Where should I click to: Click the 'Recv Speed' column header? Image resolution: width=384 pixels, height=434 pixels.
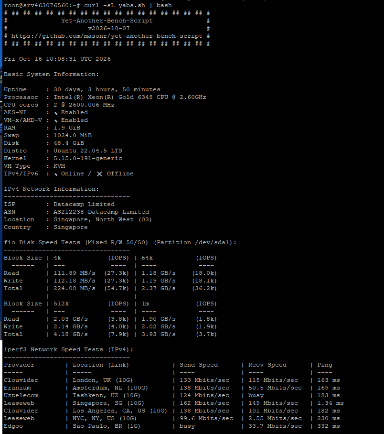267,365
